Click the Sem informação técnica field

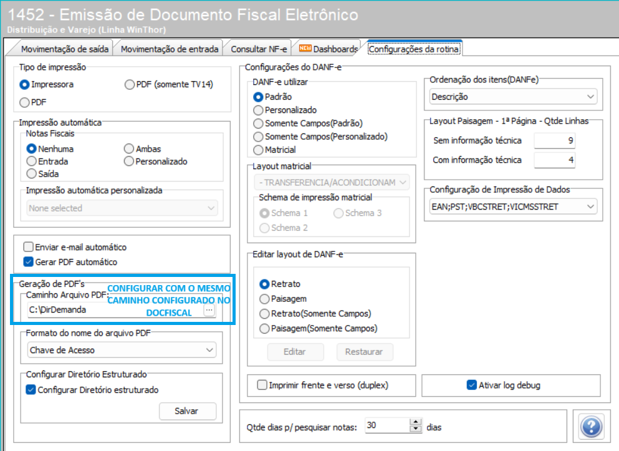[555, 140]
